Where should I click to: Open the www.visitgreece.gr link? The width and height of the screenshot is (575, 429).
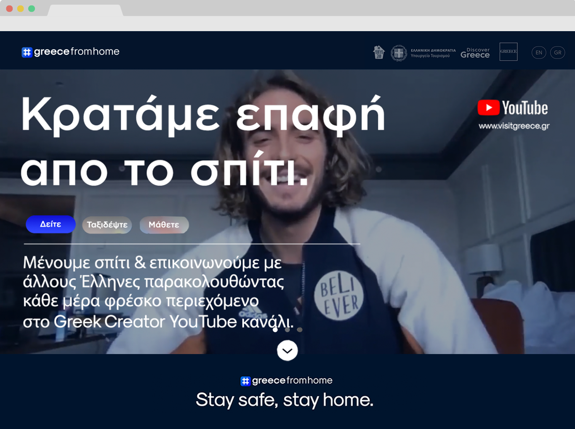514,126
